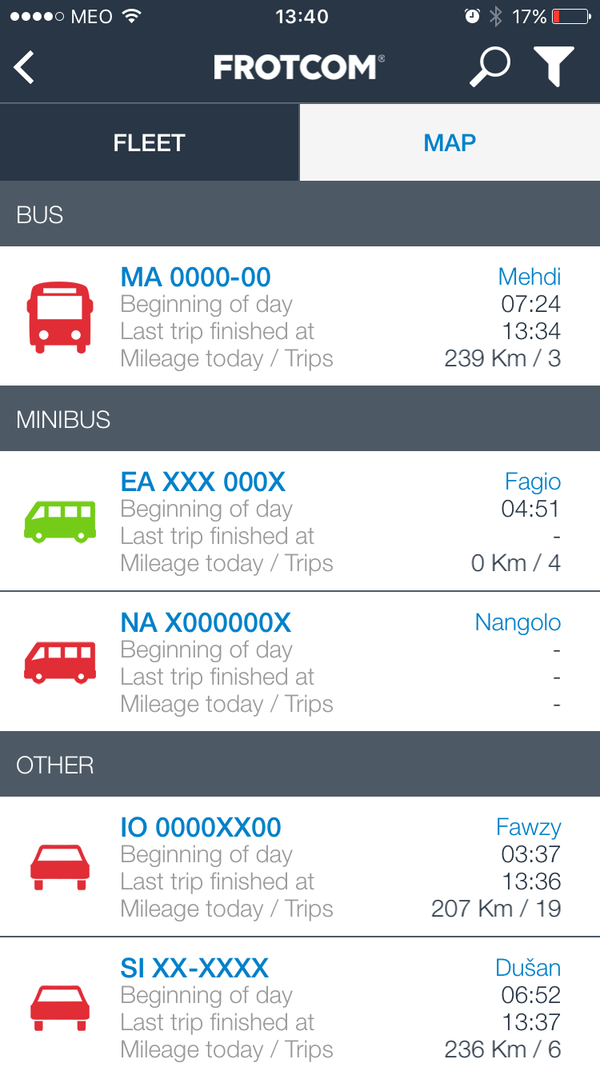Screen dimensions: 600x1067
Task: Tap the red minibus icon for NA X000000X
Action: pyautogui.click(x=60, y=662)
